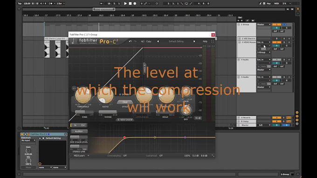The height and width of the screenshot is (178, 317).
Task: Click the Pro-C 2 redo arrow
Action: point(135,41)
